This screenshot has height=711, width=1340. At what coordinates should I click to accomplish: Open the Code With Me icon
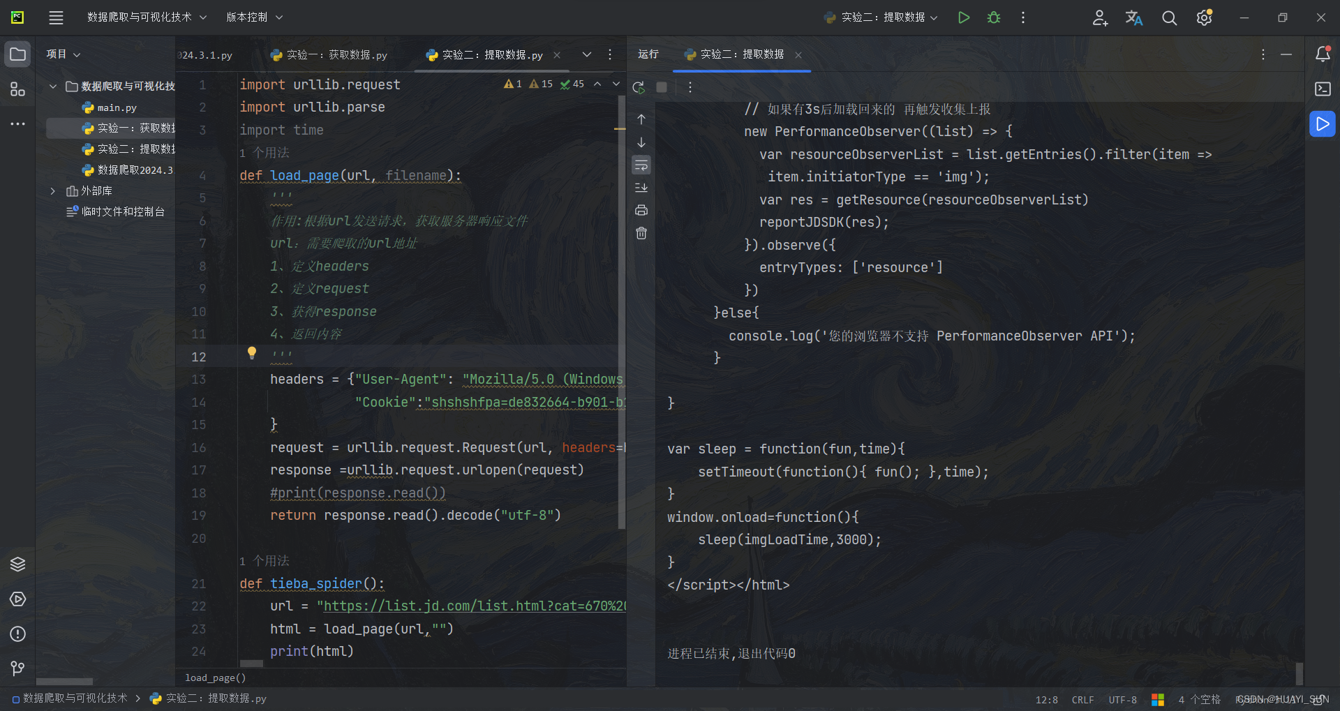click(x=1100, y=17)
